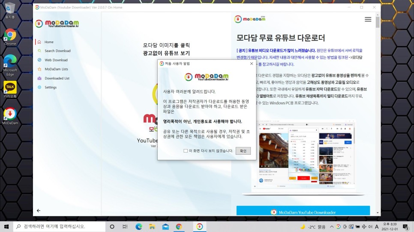Open Mail app from taskbar
414x232 pixels.
pos(165,226)
